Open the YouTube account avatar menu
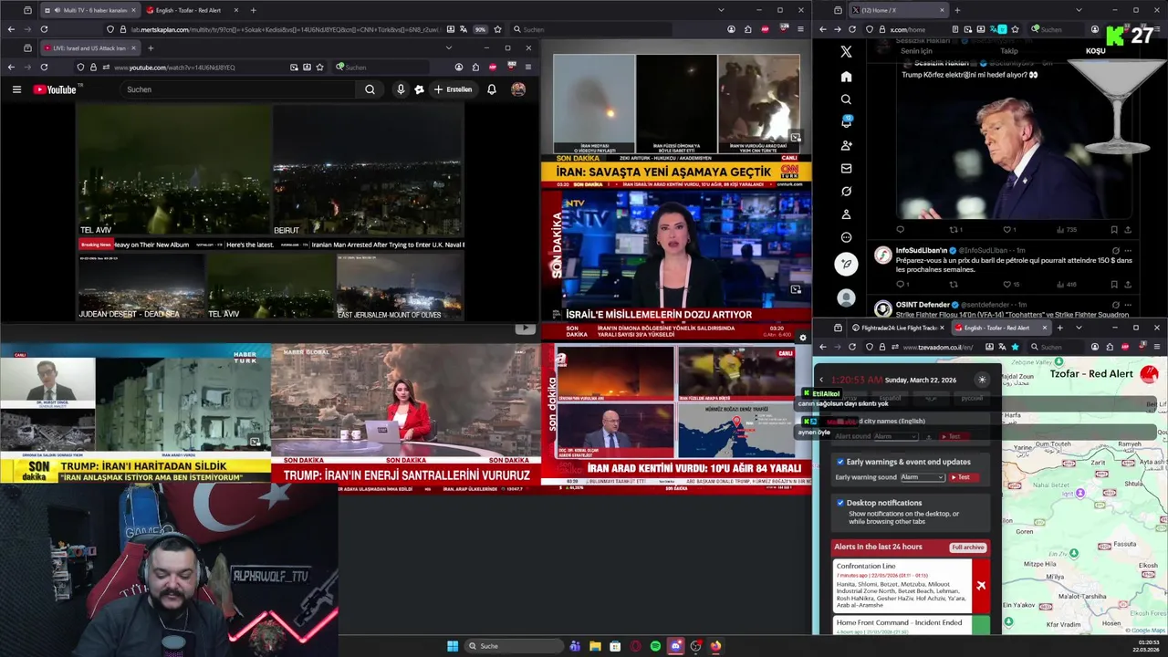 [518, 89]
